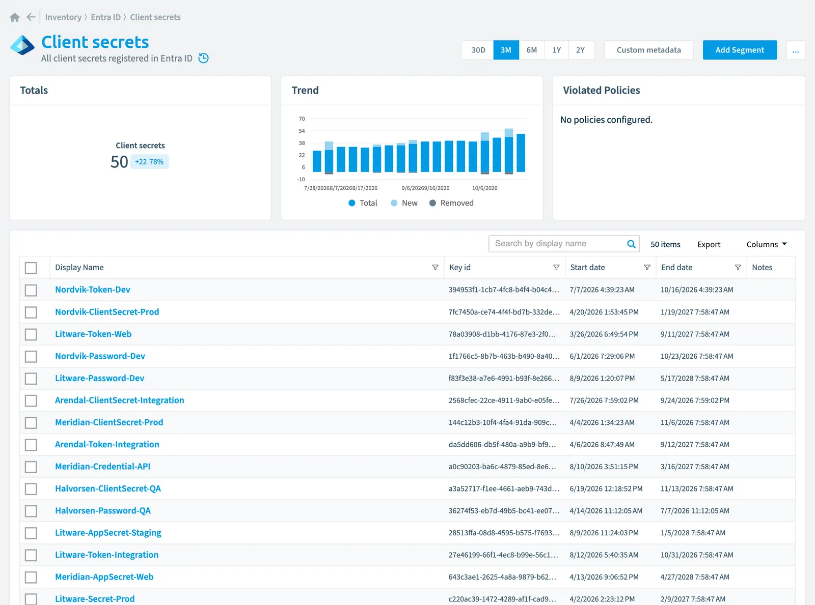Viewport: 815px width, 605px height.
Task: Navigate to Inventory breadcrumb
Action: coord(63,17)
